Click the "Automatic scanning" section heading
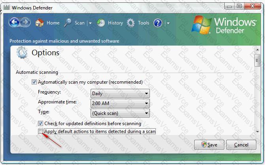The height and width of the screenshot is (165, 265). [37, 72]
